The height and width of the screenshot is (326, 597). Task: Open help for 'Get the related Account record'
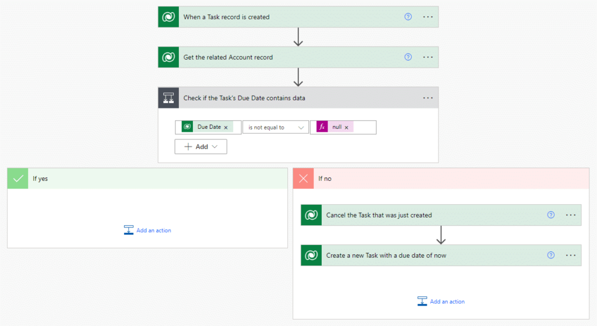coord(408,57)
